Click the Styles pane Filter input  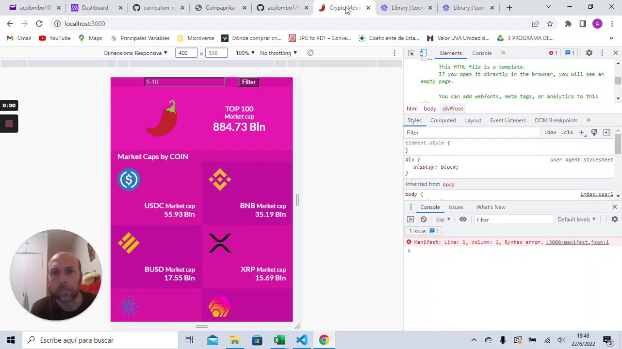click(x=473, y=132)
